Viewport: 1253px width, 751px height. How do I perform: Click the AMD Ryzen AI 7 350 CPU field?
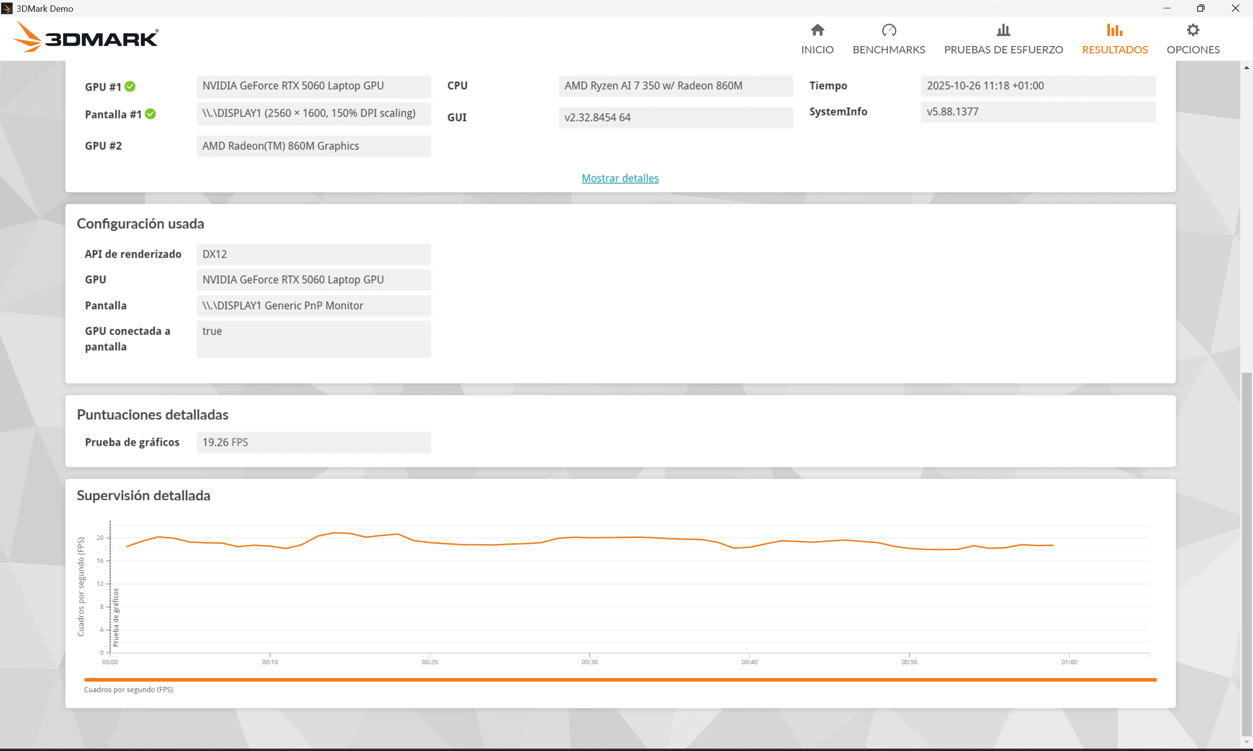tap(675, 86)
